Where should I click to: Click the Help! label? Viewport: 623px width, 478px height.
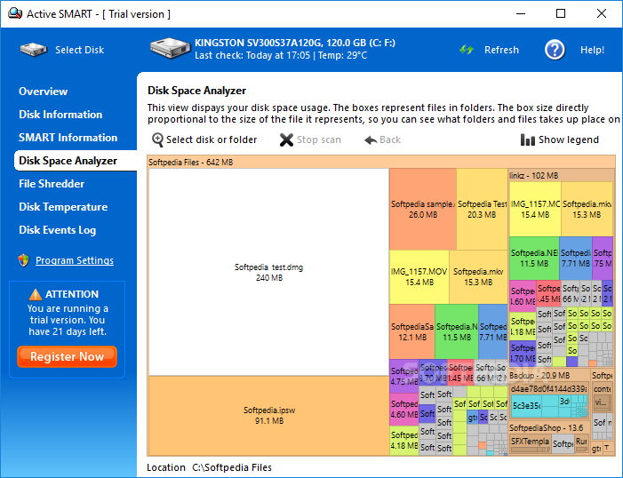coord(592,50)
